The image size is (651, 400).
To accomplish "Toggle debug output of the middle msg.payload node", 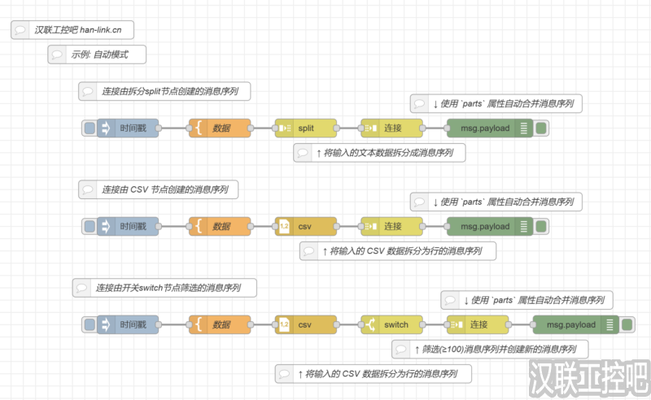I will coord(541,226).
